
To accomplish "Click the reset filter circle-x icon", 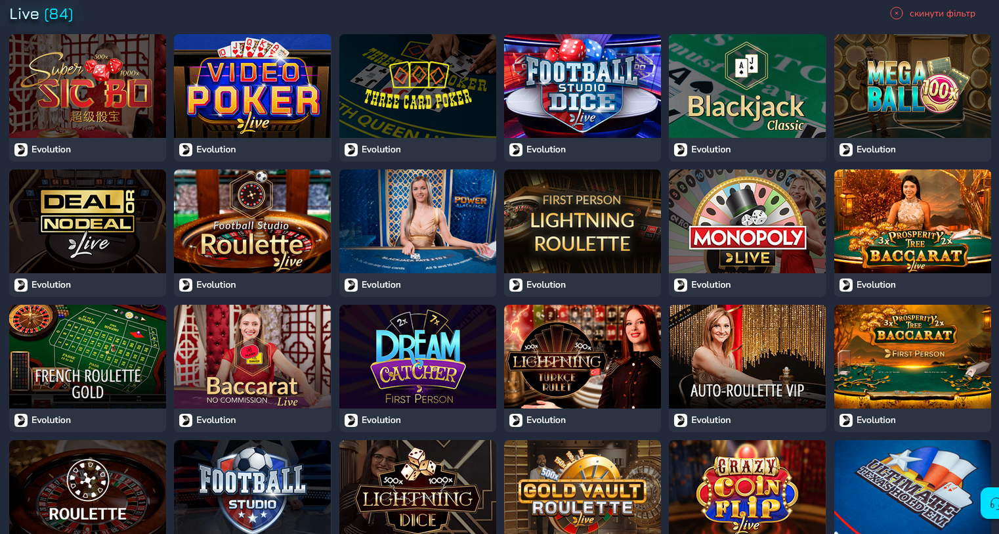I will 896,13.
